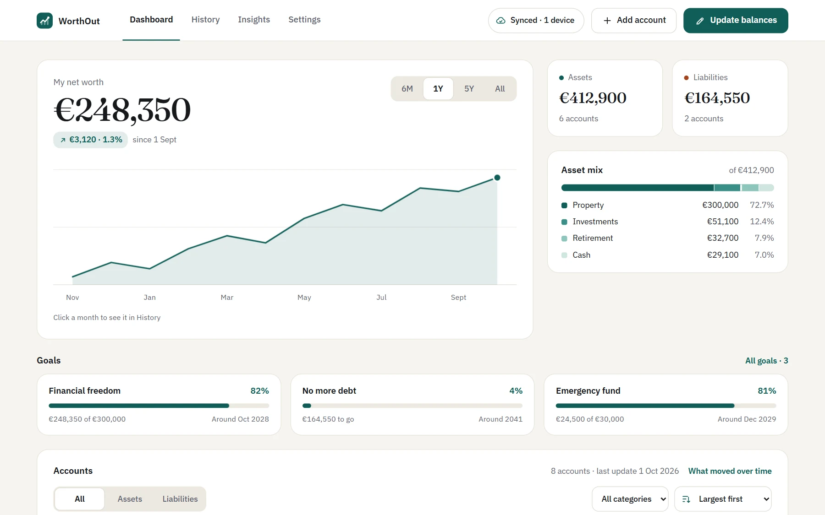Click the Retirement €32,700 value
Screen dimensions: 825x515
click(723, 238)
